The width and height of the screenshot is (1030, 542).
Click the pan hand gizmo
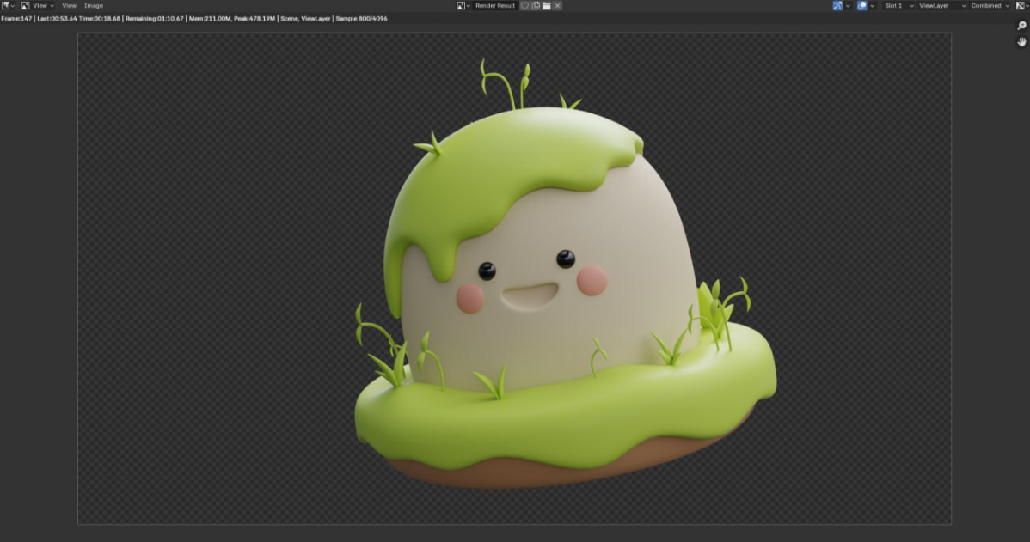(x=1021, y=42)
